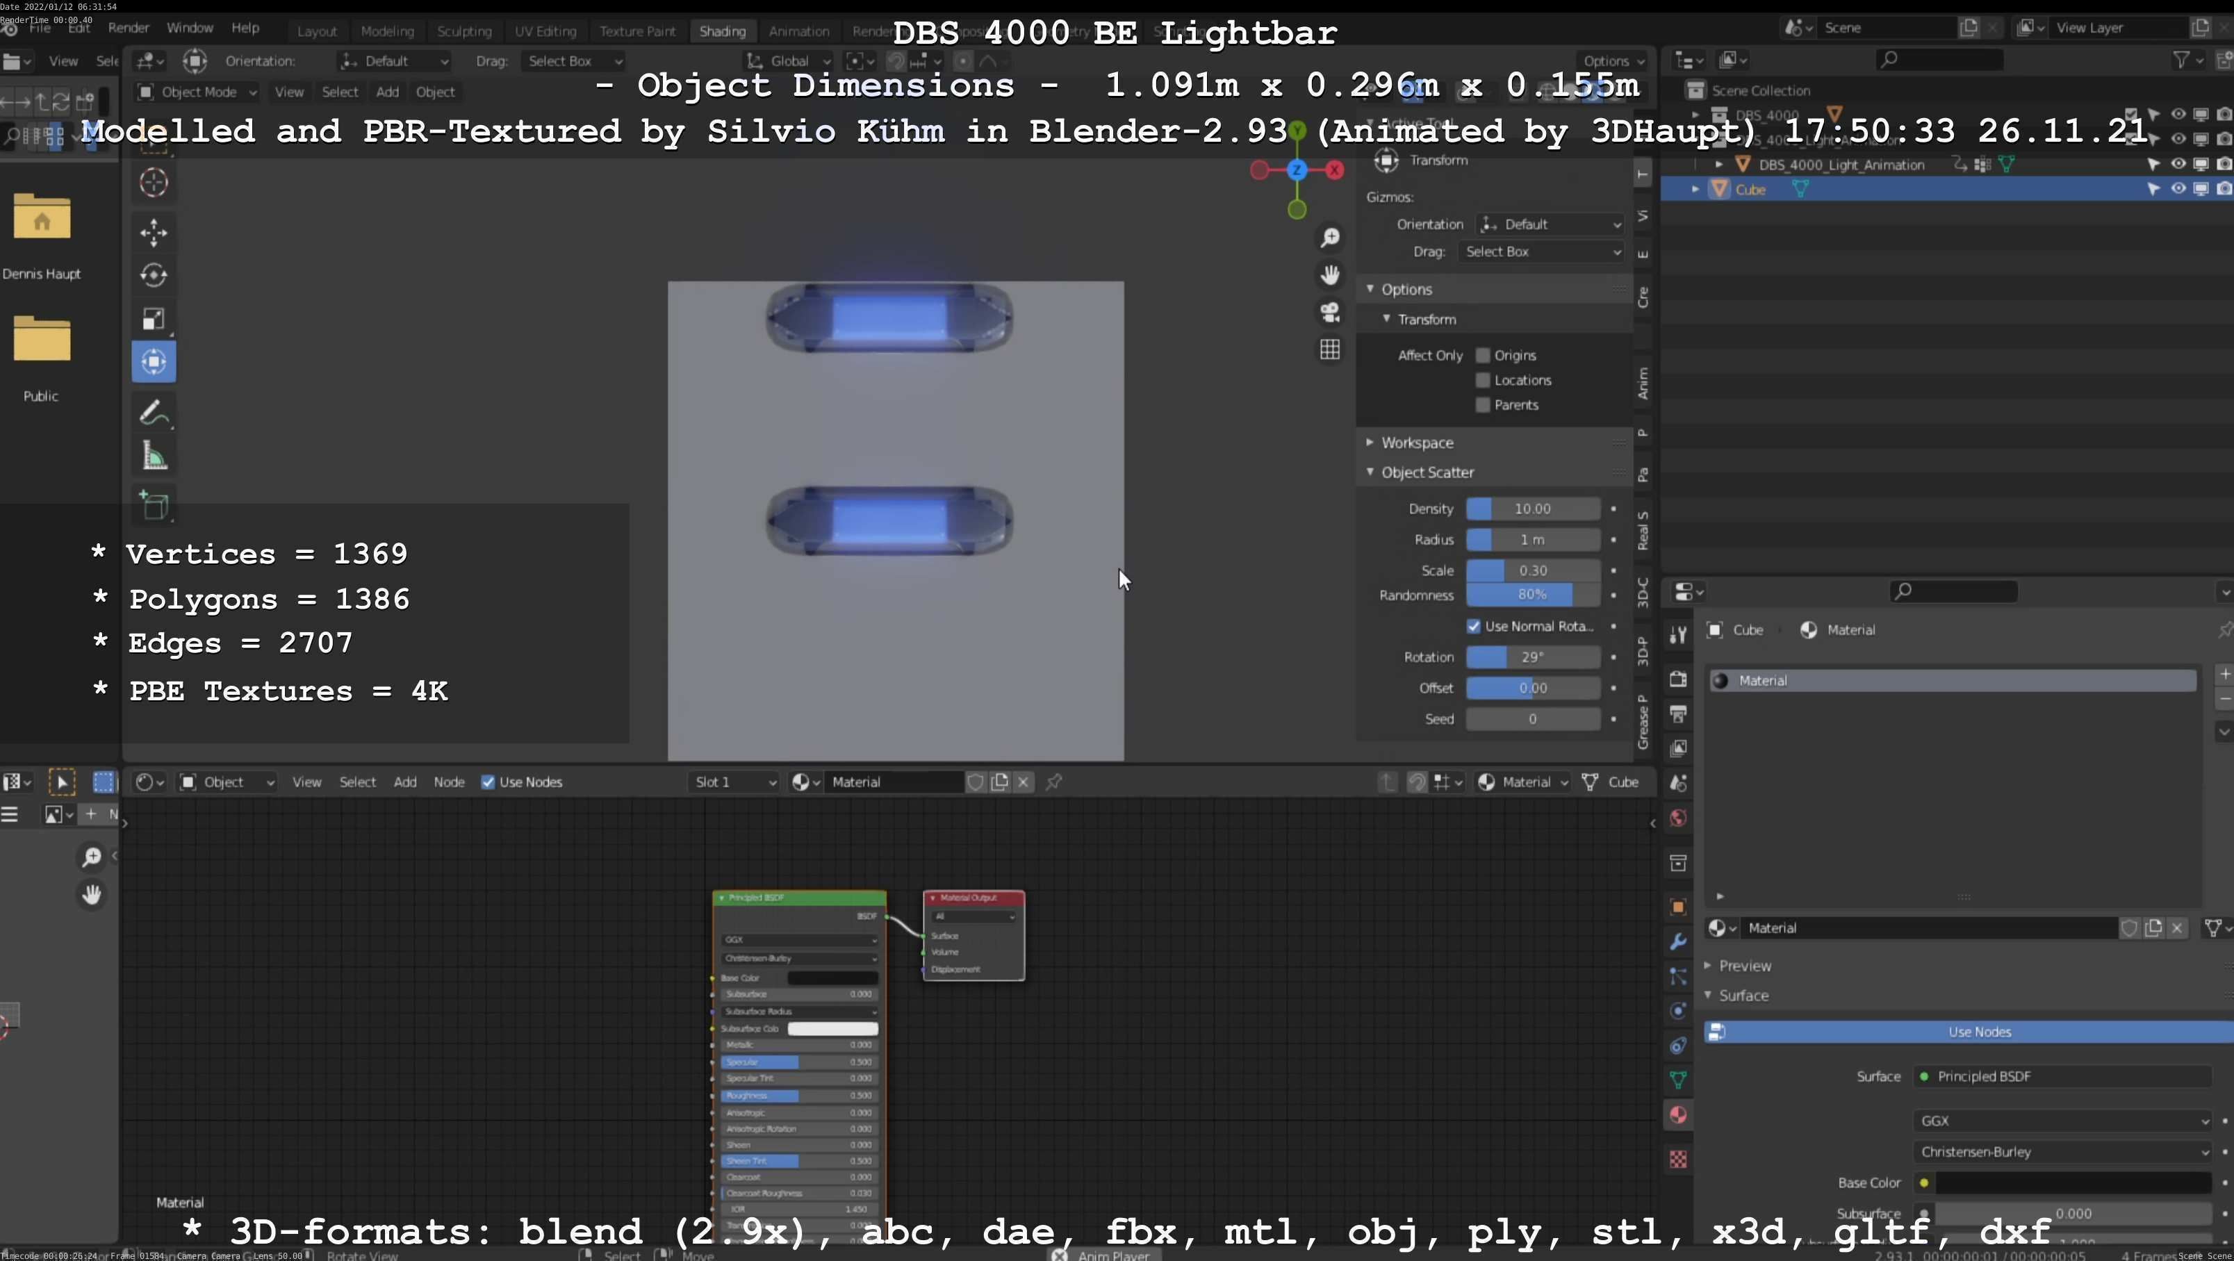
Task: Click the node editor zoom magnifier icon
Action: pos(91,857)
